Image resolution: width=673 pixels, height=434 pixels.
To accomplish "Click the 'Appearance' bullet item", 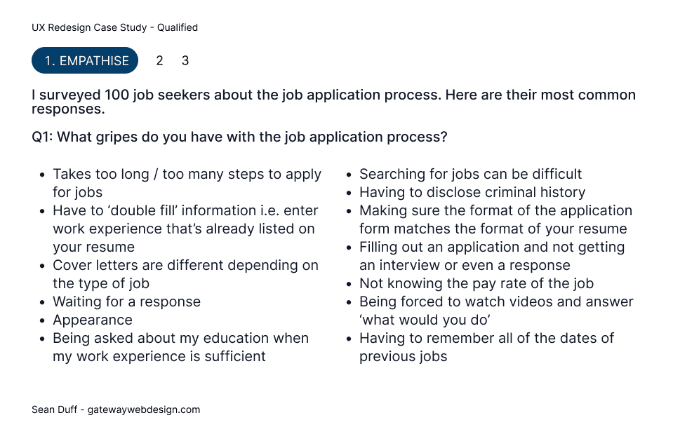I will (x=93, y=320).
